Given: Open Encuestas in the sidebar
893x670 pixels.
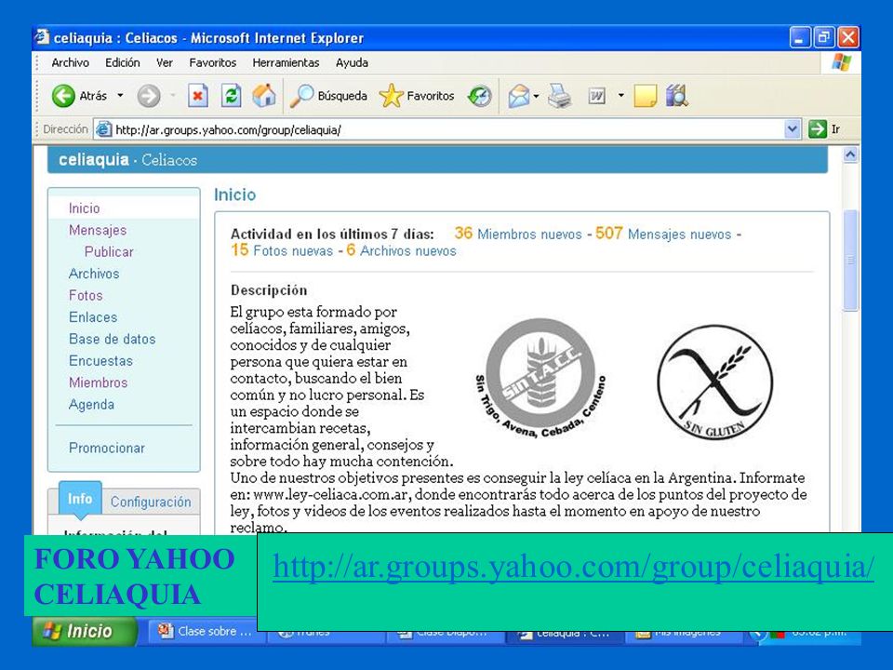Looking at the screenshot, I should pyautogui.click(x=100, y=361).
